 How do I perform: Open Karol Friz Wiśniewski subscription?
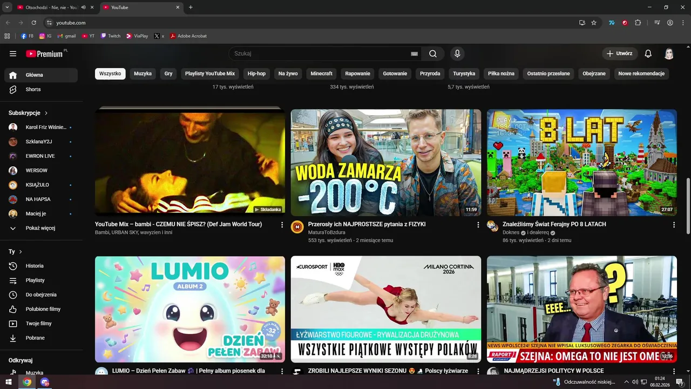point(41,127)
